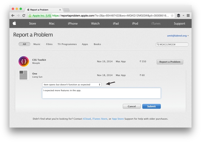Viewport: 201px width, 142px height.
Task: Bookmark page with the star icon
Action: point(172,15)
